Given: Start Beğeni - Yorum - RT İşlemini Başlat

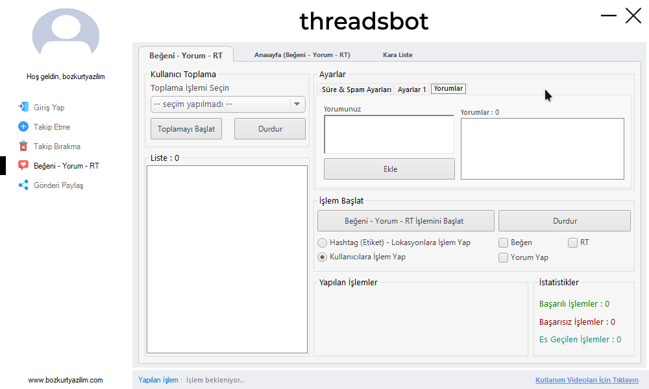Looking at the screenshot, I should click(x=406, y=220).
